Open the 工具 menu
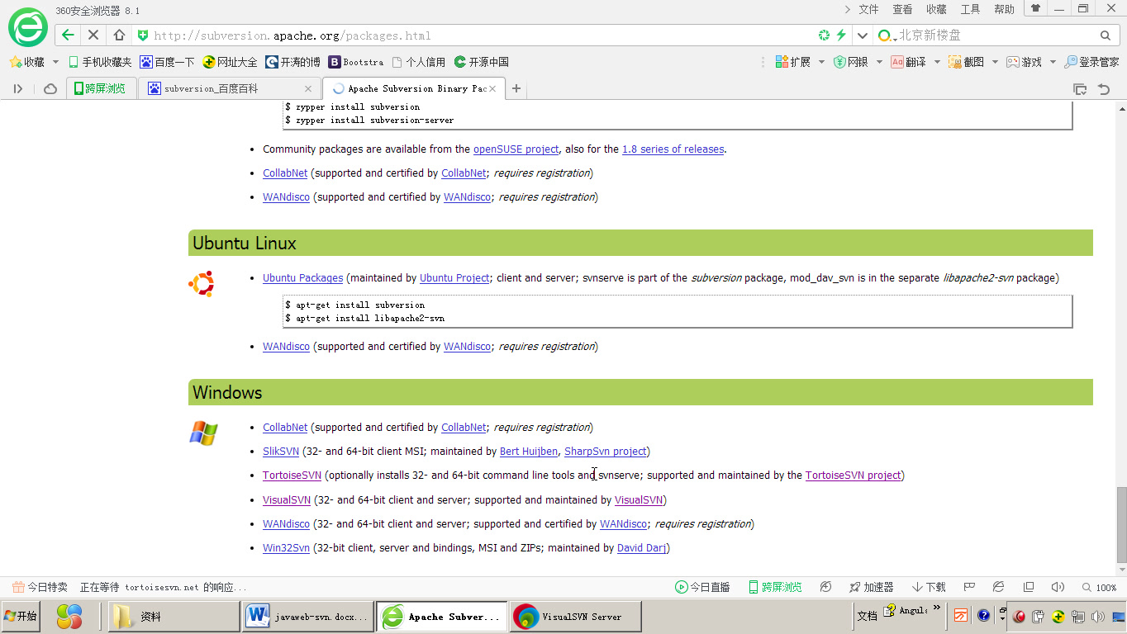1127x634 pixels. [970, 9]
